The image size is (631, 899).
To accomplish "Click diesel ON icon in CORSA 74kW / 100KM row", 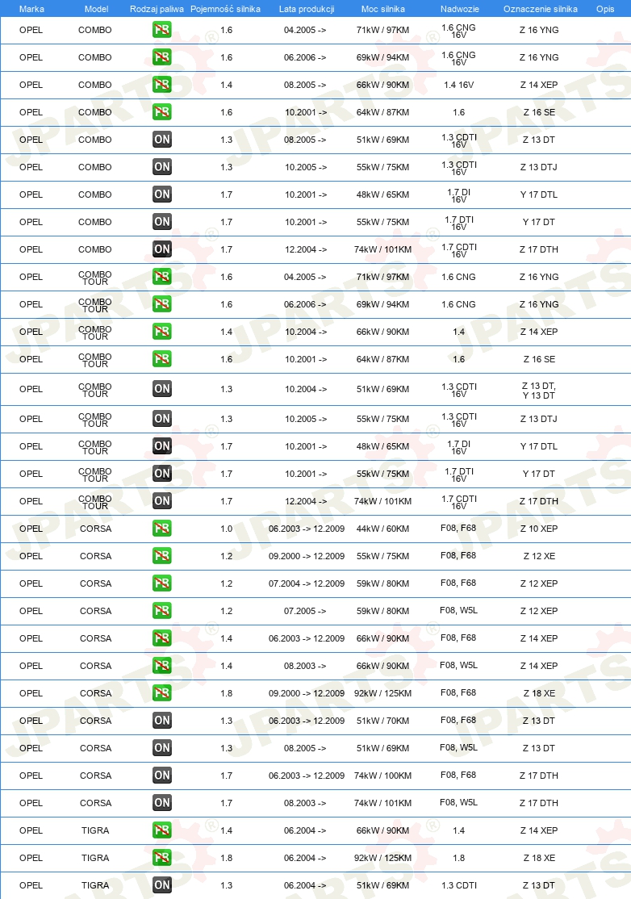I will [x=162, y=776].
